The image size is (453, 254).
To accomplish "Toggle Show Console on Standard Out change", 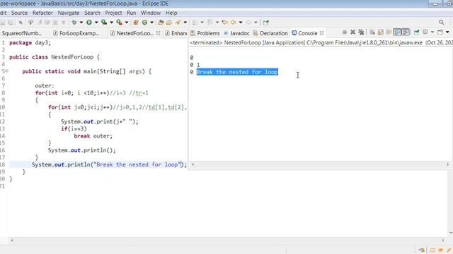I will click(x=397, y=32).
